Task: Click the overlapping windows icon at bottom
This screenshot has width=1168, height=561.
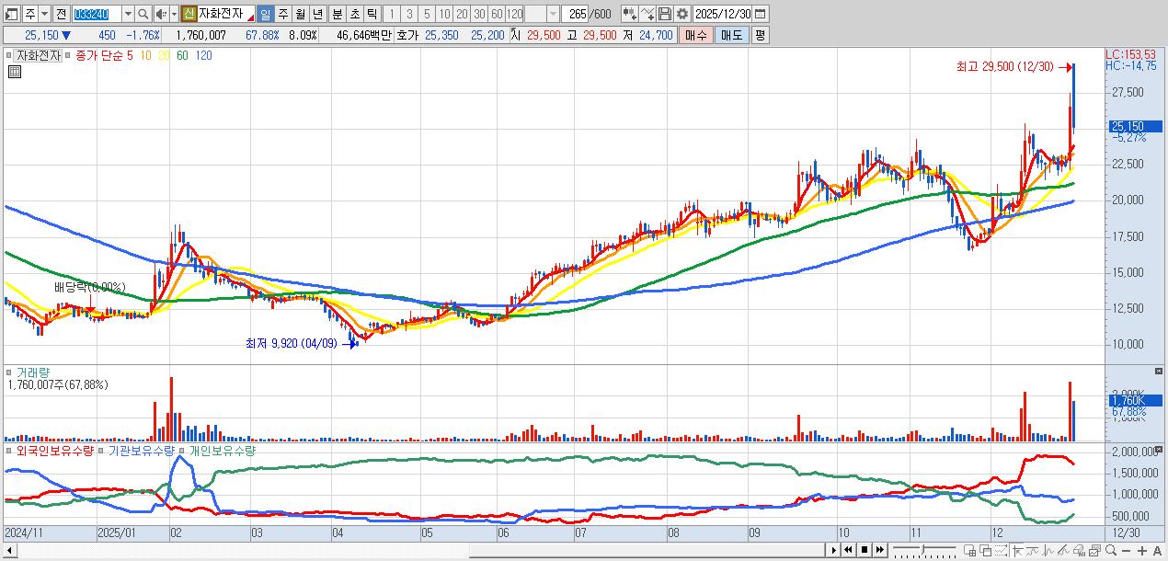Action: coord(985,550)
